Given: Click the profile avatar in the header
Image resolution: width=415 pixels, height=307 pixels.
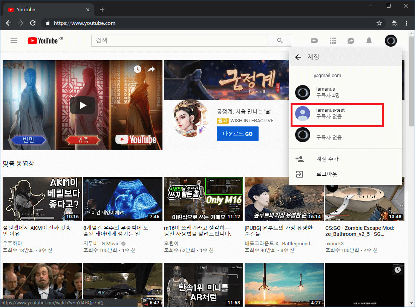Looking at the screenshot, I should pyautogui.click(x=390, y=41).
